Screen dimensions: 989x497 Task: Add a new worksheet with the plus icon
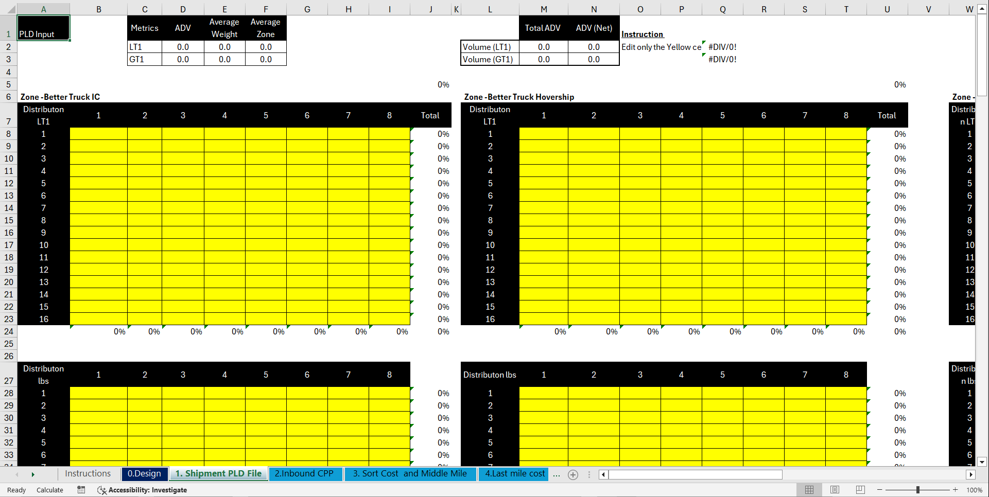pos(573,474)
